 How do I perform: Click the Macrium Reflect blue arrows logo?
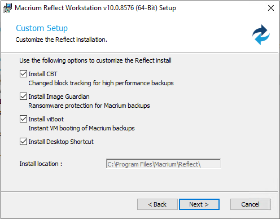[261, 34]
